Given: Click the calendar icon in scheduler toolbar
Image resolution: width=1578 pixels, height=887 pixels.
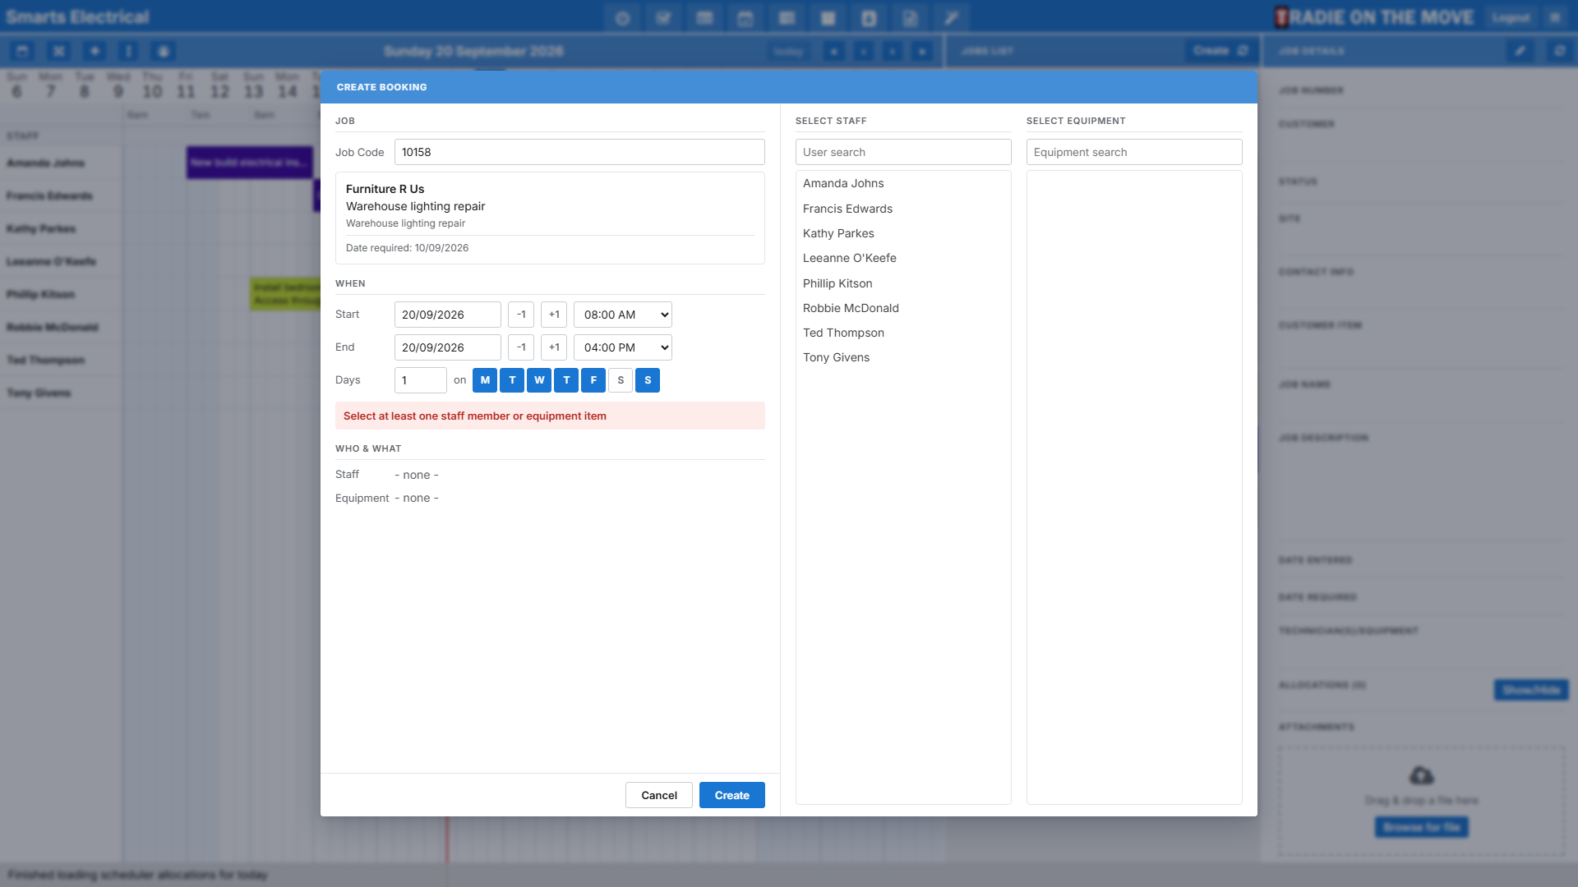Looking at the screenshot, I should coord(22,51).
